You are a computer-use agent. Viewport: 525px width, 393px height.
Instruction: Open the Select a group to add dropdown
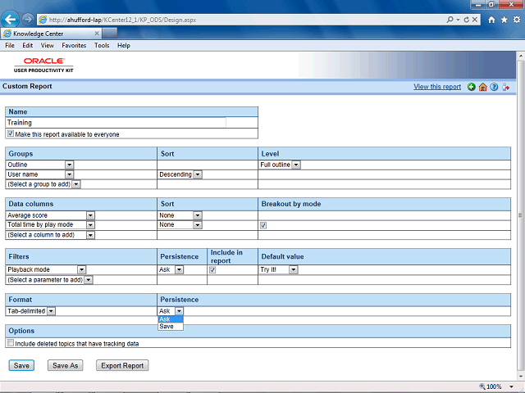(x=76, y=184)
